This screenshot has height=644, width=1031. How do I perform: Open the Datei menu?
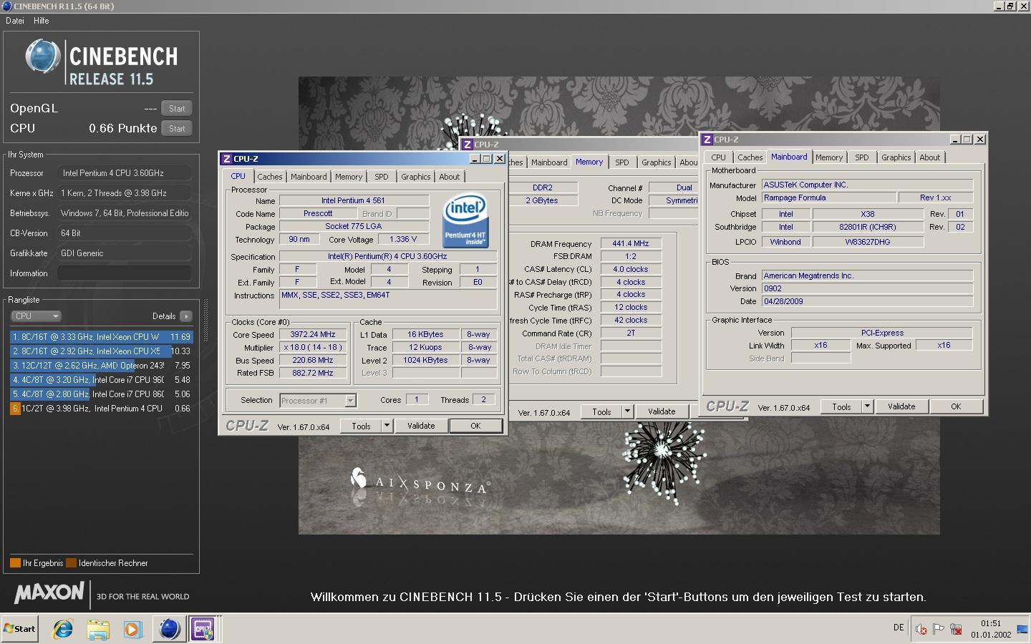(15, 21)
